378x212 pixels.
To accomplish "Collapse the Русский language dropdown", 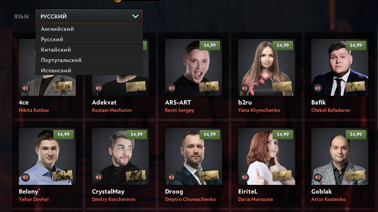I will [x=89, y=16].
